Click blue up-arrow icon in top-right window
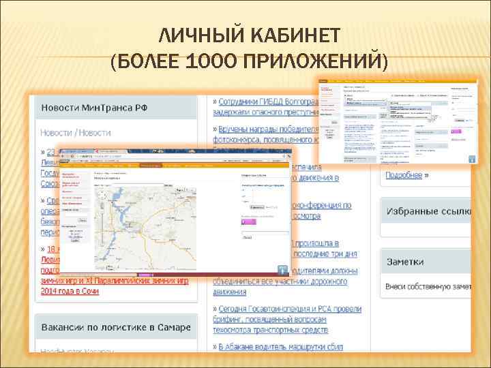 tap(472, 159)
